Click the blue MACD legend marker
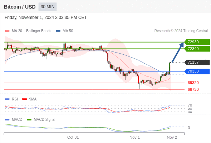 [7, 120]
